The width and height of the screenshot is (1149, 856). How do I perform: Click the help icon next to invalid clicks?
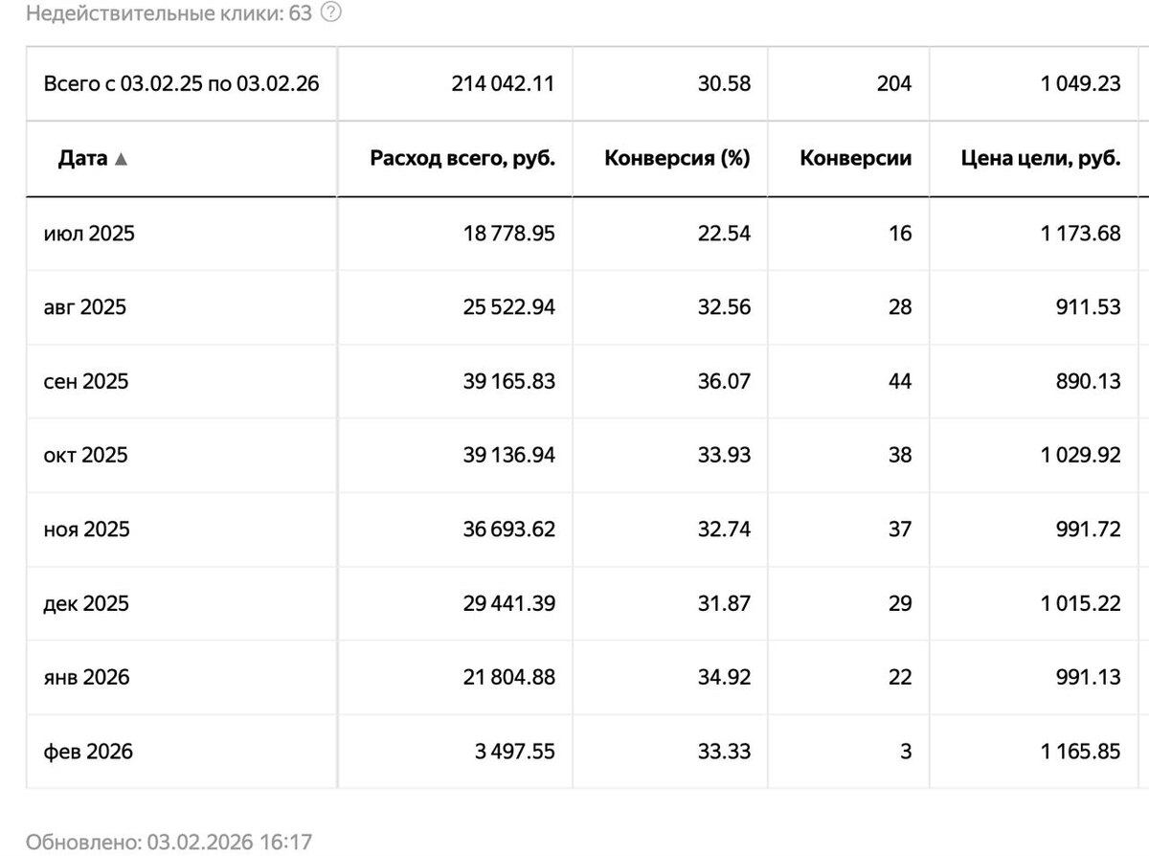pyautogui.click(x=331, y=13)
